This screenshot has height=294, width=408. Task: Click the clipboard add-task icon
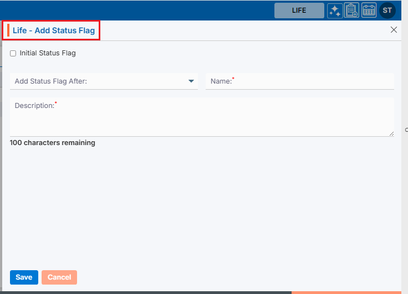pyautogui.click(x=351, y=11)
